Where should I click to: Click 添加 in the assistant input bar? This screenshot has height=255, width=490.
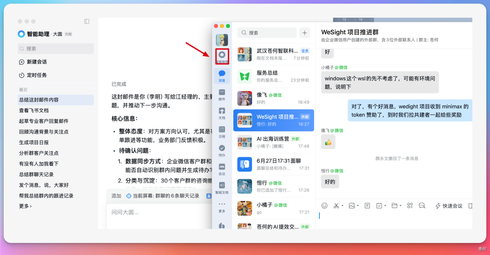[116, 196]
